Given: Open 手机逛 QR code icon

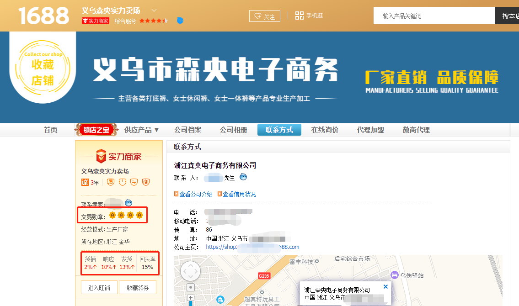Looking at the screenshot, I should click(299, 16).
